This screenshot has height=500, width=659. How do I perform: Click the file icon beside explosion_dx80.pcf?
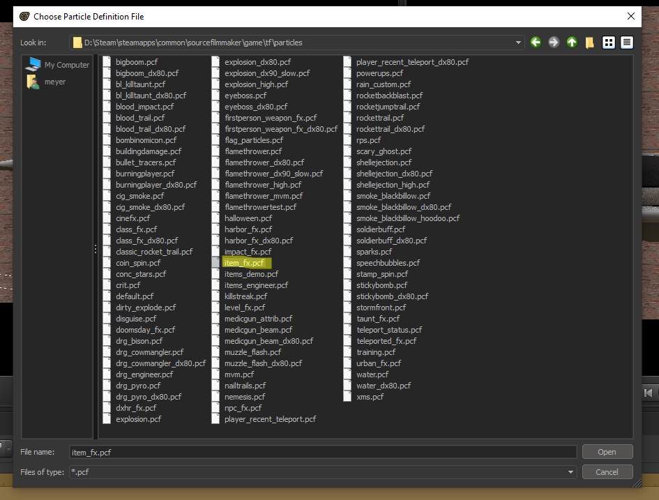point(215,62)
